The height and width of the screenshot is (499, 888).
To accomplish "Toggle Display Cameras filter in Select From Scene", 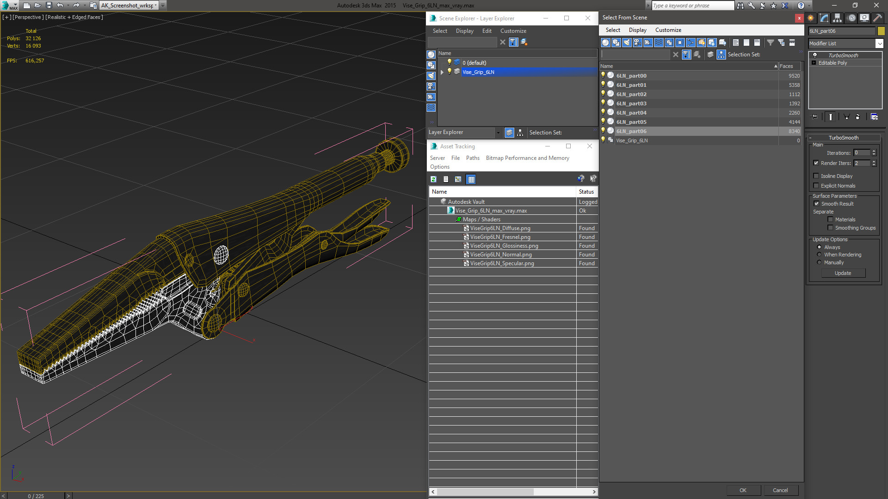I will 637,43.
